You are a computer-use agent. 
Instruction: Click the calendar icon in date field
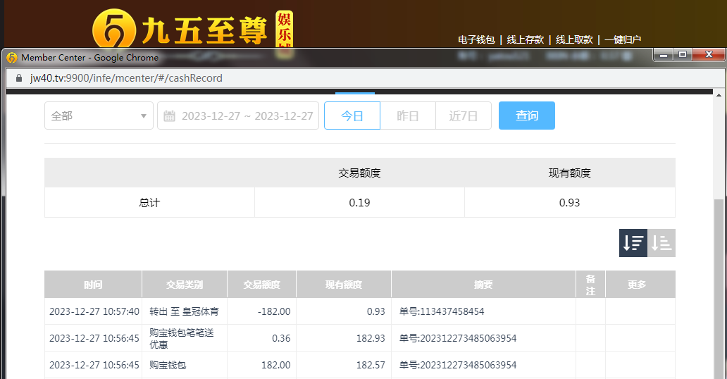pos(170,116)
